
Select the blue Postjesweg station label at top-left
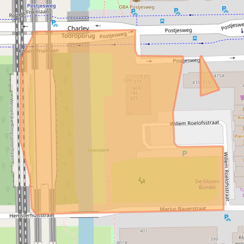[x=41, y=6]
